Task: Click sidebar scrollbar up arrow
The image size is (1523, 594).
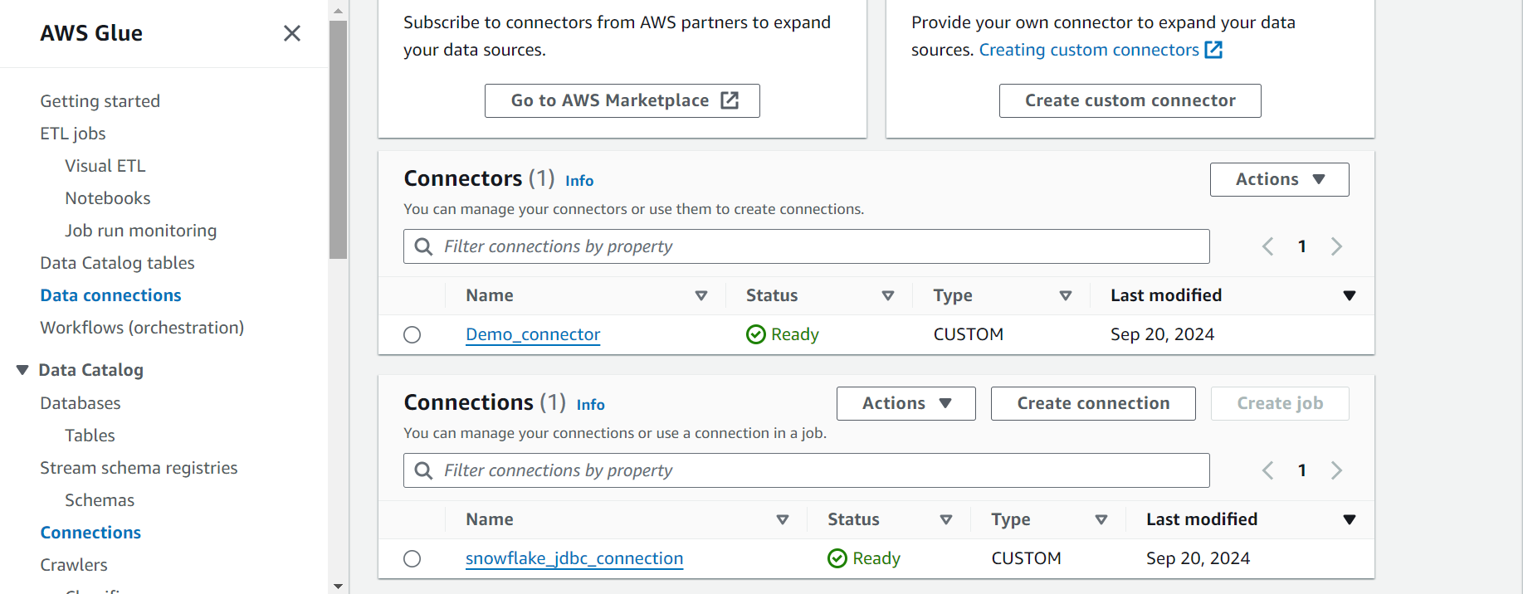Action: coord(338,11)
